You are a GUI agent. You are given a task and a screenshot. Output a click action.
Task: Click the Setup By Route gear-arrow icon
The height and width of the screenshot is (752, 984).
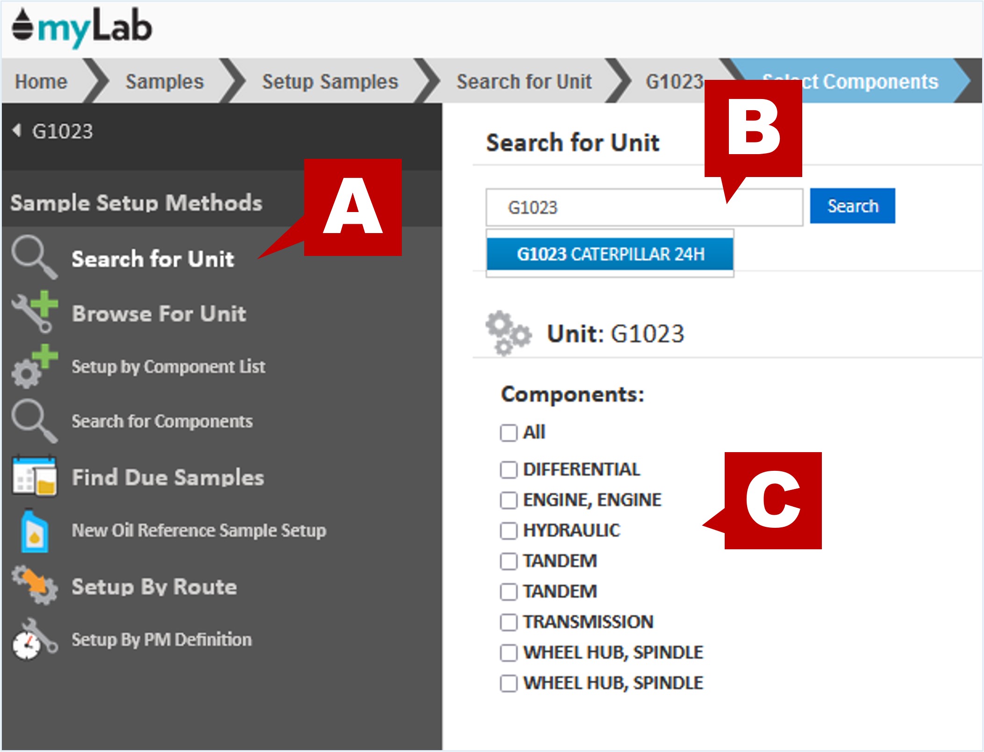point(35,585)
